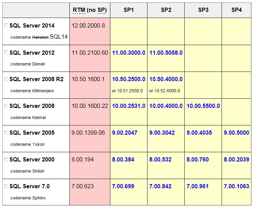
Task: Select the 10.00.1600.22 RTM cell
Action: click(90, 112)
